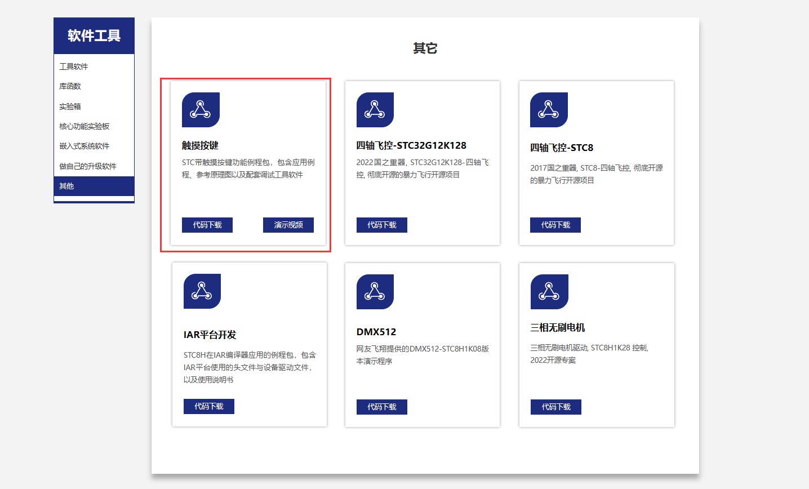Open 库函数 in the sidebar
The width and height of the screenshot is (809, 489).
click(94, 86)
